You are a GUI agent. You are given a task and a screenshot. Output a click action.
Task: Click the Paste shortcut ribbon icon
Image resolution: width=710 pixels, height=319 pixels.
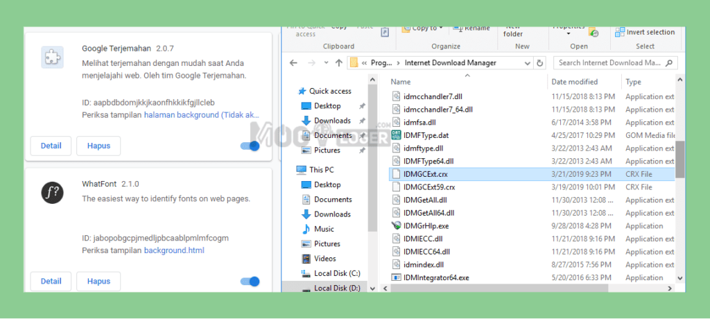click(x=385, y=32)
